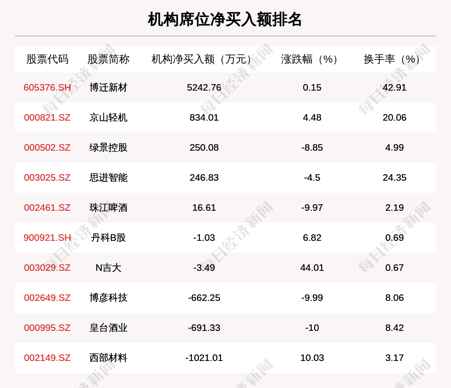Click turnover rate value 20.06

point(395,118)
